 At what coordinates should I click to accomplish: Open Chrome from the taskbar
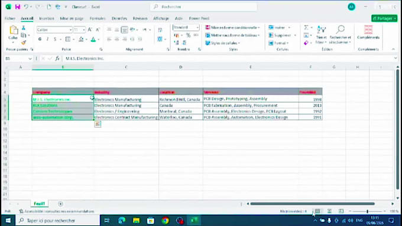pos(165,220)
